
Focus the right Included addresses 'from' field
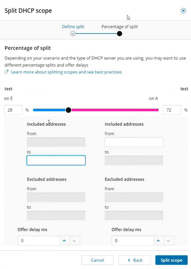pos(134,142)
